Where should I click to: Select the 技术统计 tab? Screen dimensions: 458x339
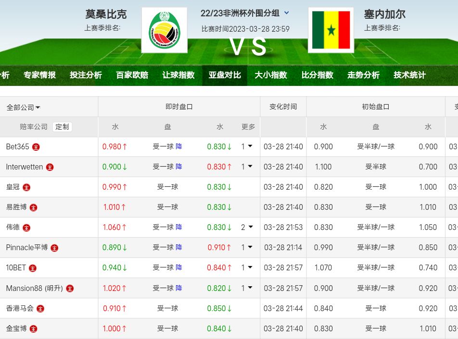tap(409, 75)
